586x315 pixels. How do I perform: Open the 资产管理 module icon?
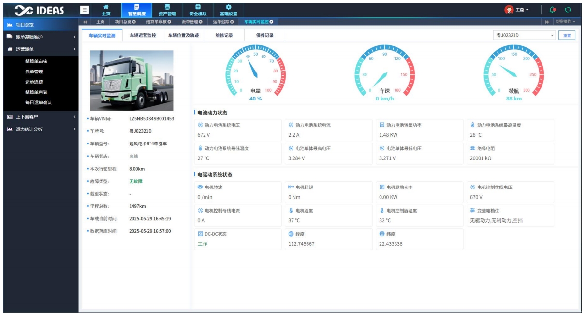[167, 10]
